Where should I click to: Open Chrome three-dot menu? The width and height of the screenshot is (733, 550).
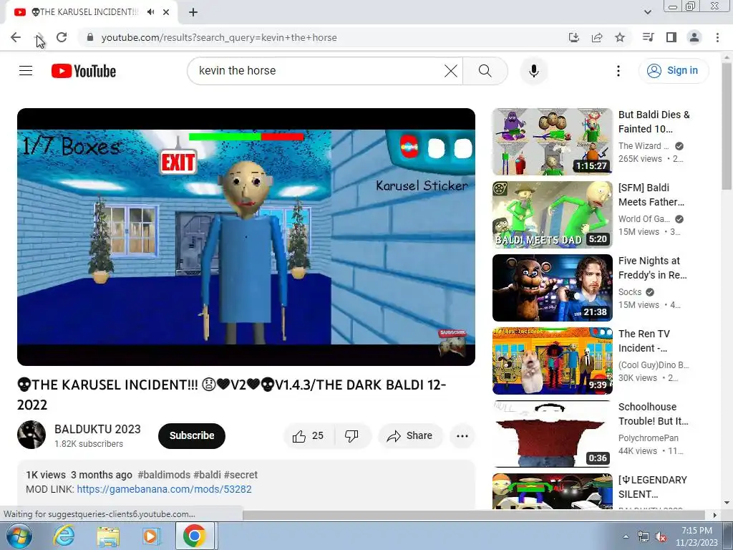tap(717, 37)
